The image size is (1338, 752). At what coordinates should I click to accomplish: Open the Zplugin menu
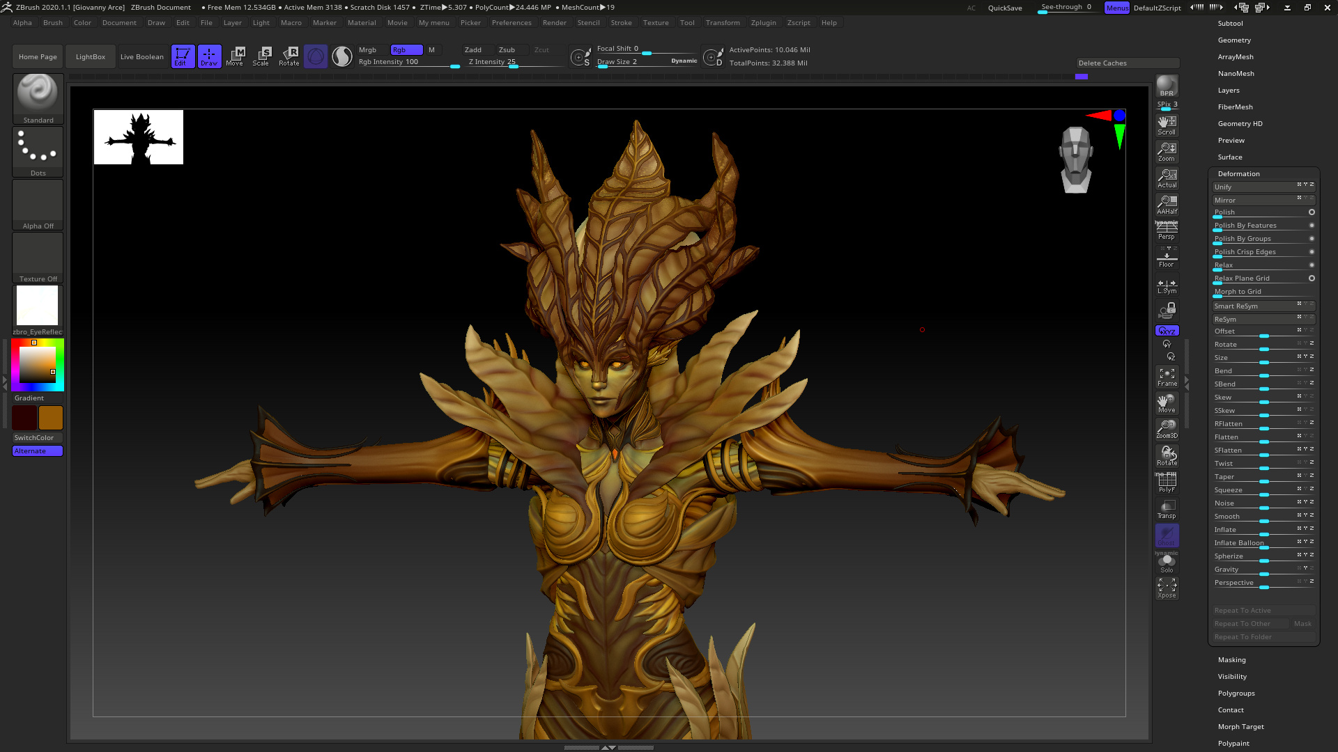(x=763, y=22)
